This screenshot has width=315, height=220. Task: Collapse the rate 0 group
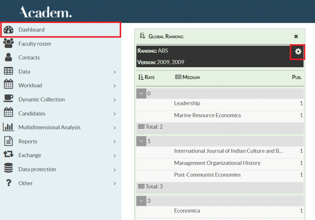[x=141, y=93]
